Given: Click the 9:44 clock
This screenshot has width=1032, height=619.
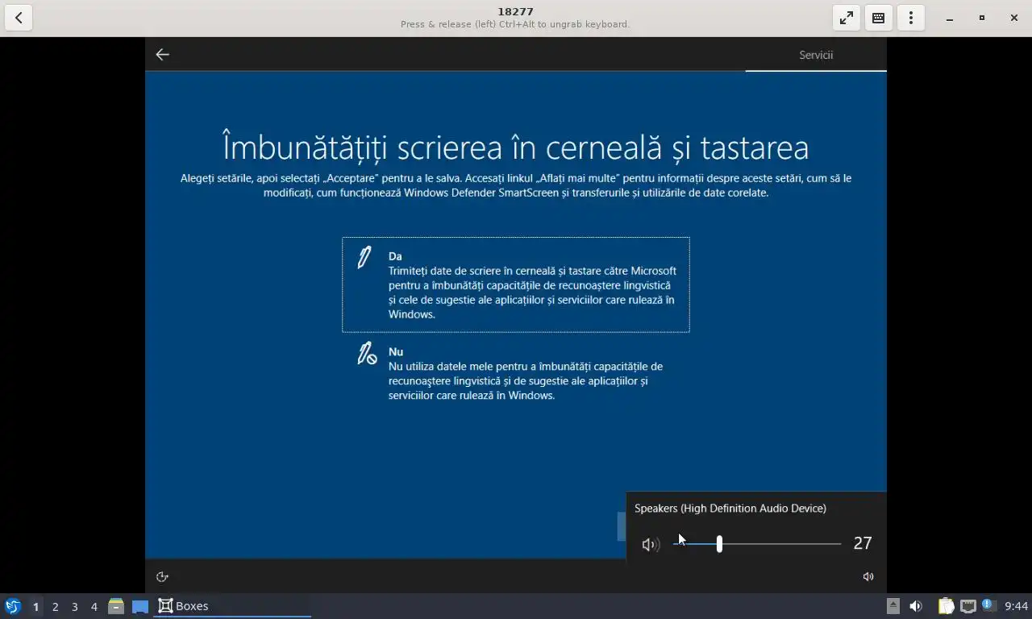Looking at the screenshot, I should coord(1016,606).
